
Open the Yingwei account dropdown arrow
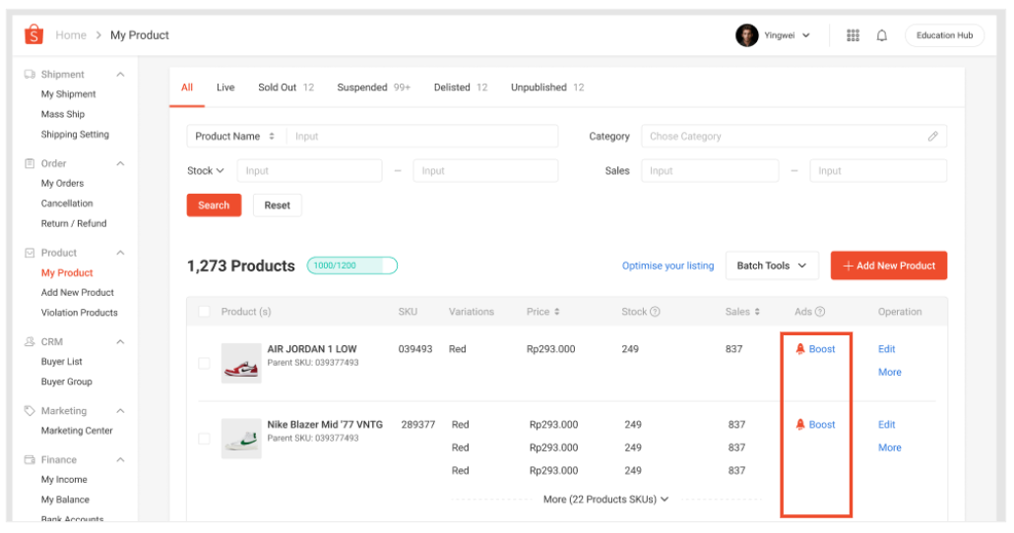[x=805, y=35]
